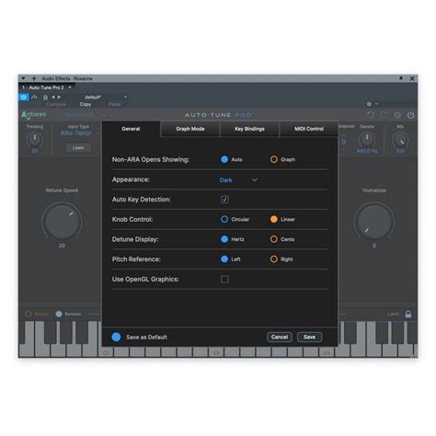Screen dimensions: 436x436
Task: Enable Use OpenGL Graphics checkbox
Action: pyautogui.click(x=224, y=280)
